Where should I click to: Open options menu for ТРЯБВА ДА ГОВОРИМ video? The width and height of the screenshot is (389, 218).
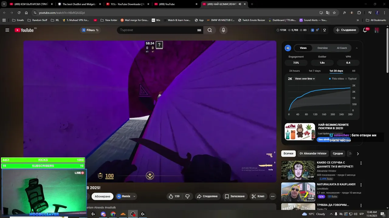(361, 205)
